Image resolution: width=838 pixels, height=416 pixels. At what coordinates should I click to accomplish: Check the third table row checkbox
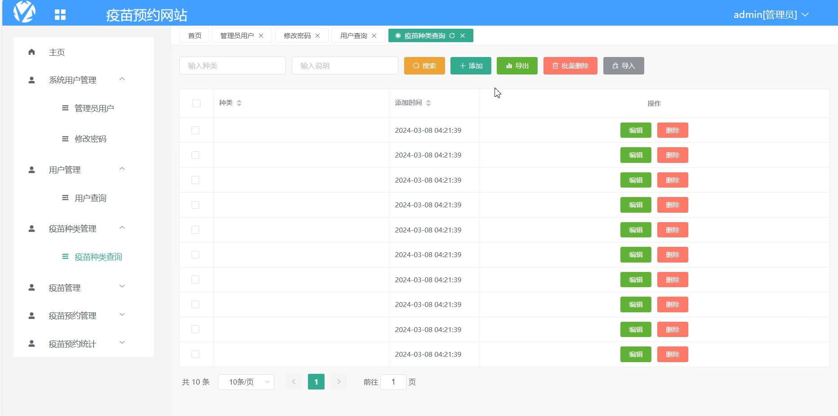click(195, 180)
